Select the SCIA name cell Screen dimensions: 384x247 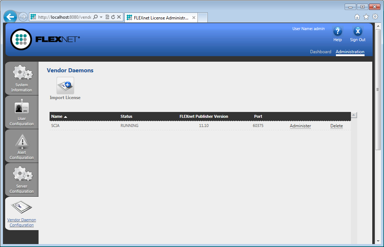click(55, 126)
